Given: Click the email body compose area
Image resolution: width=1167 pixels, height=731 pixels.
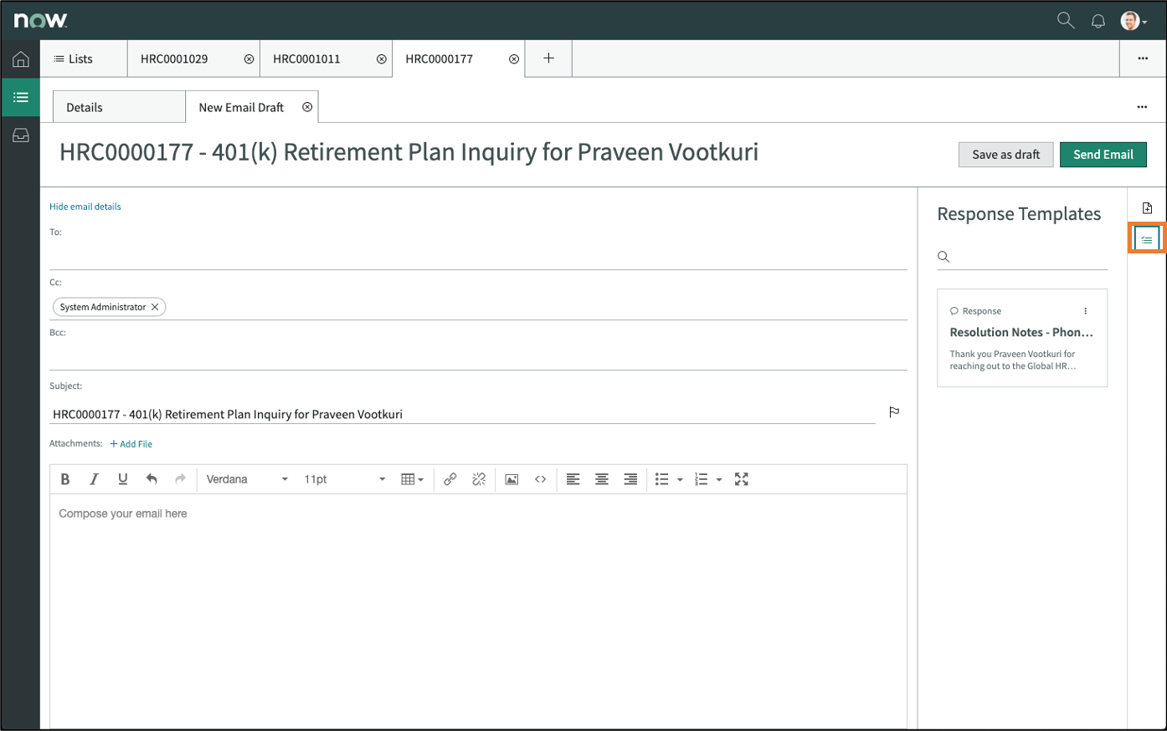Looking at the screenshot, I should pyautogui.click(x=478, y=611).
